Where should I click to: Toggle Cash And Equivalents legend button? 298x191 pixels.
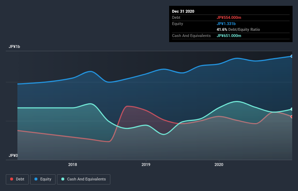(83, 179)
